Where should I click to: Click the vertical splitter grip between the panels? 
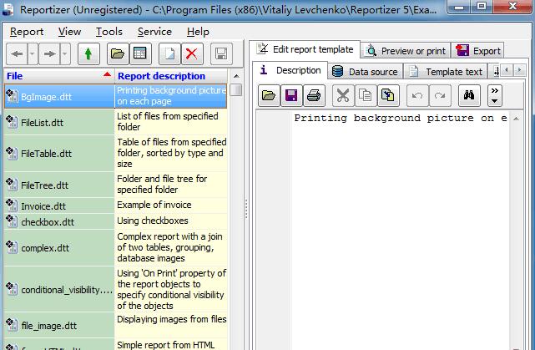click(246, 209)
